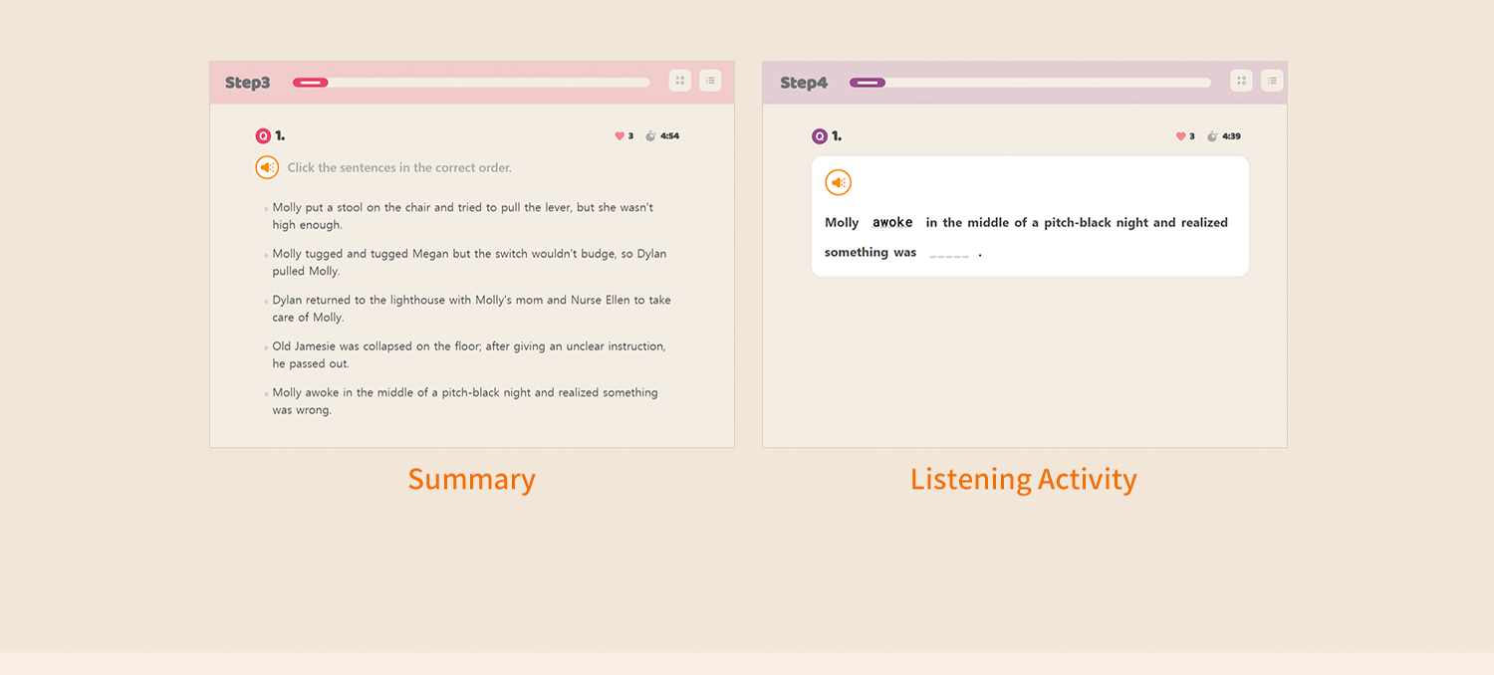Pick the sentence 'Old Jamesie was collapsed'

(468, 354)
